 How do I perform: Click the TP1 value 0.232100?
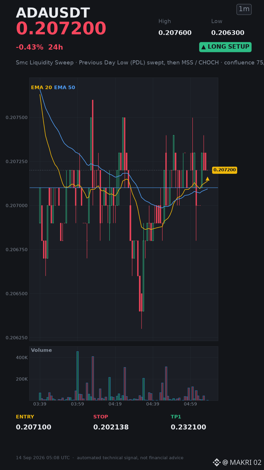coord(188,427)
